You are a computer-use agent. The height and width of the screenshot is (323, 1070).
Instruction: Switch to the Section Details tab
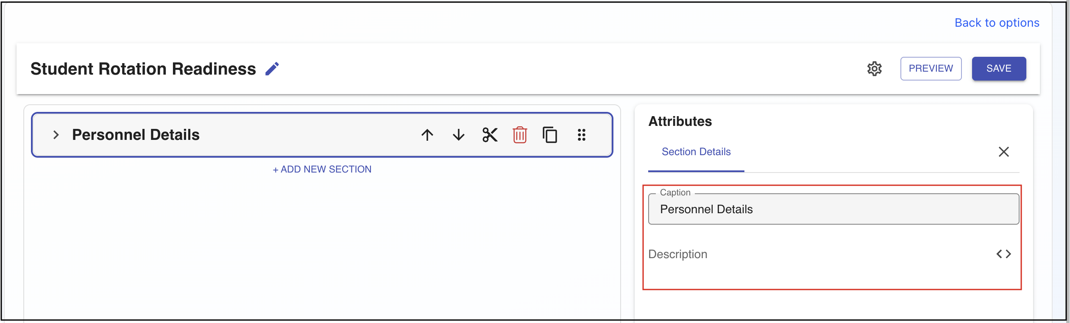point(696,152)
